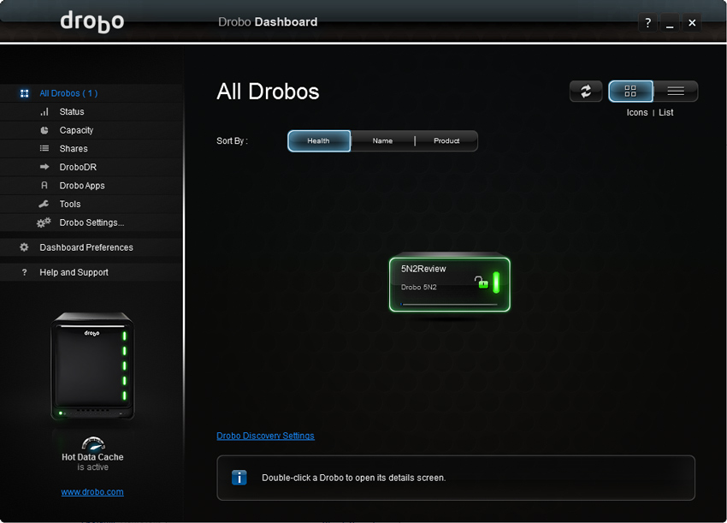Screen dimensions: 727x523
Task: Switch to List view with the lines button
Action: coord(676,91)
